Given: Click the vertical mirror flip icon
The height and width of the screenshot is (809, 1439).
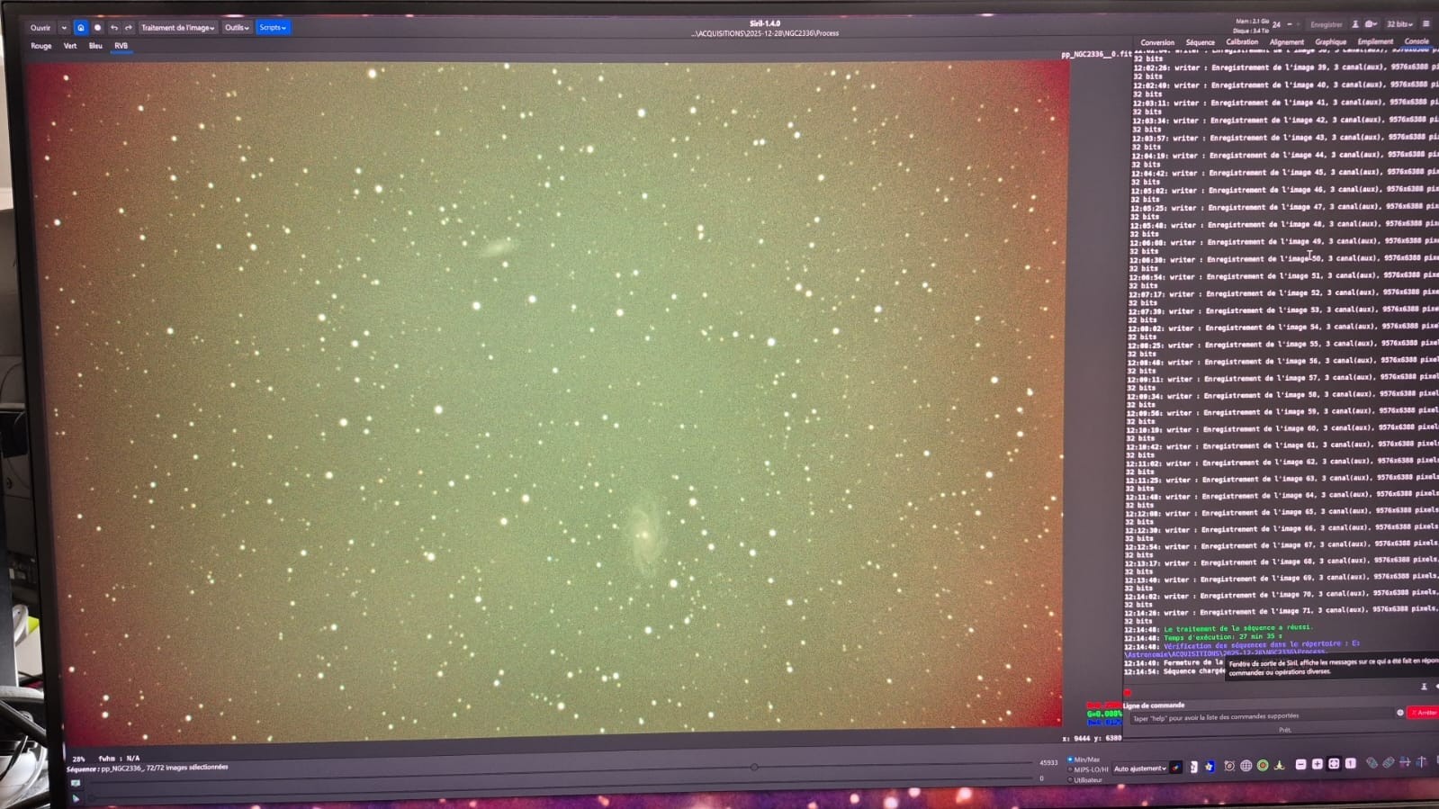Looking at the screenshot, I should (1422, 762).
